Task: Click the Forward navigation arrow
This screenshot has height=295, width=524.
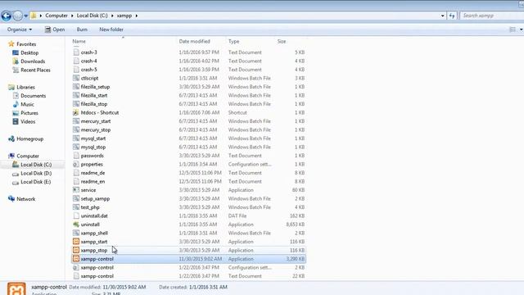Action: point(18,16)
